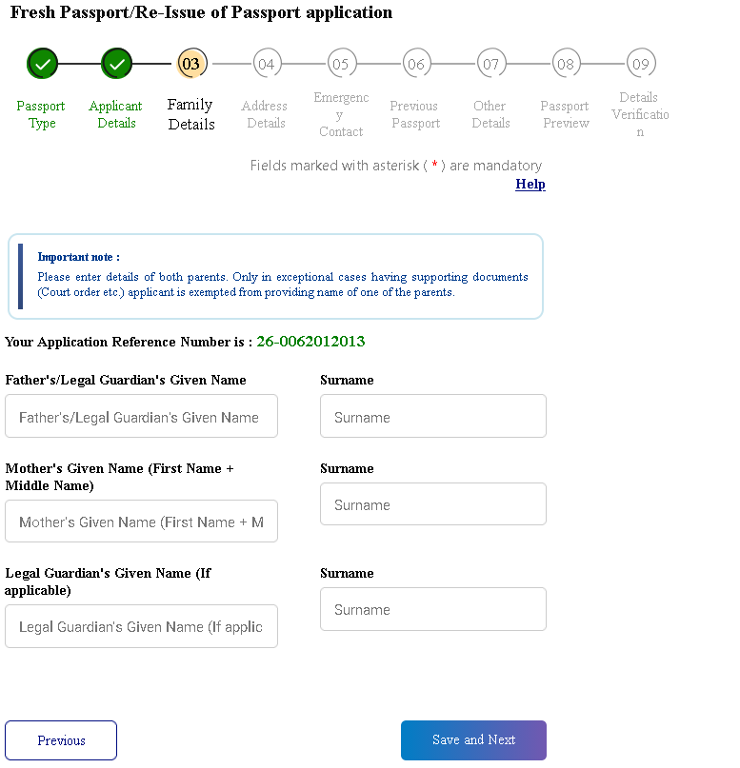Select step 03 Family Details circle
This screenshot has width=740, height=768.
coord(191,64)
